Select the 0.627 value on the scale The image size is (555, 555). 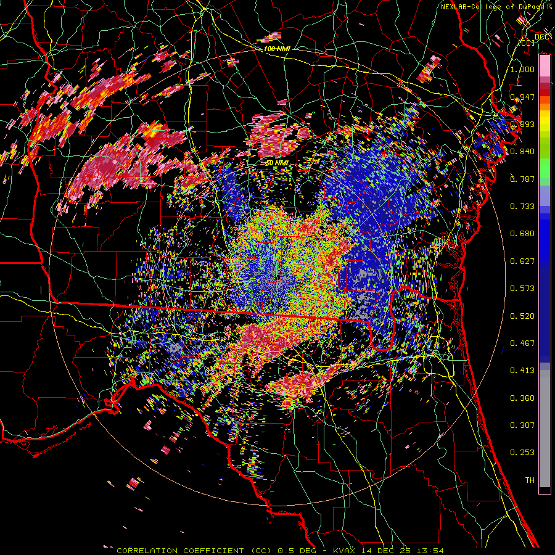[x=522, y=261]
